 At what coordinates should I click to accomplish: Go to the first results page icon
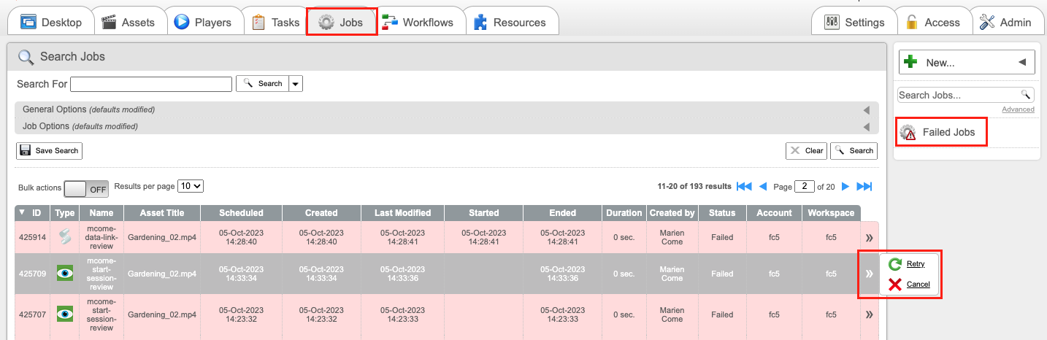744,187
